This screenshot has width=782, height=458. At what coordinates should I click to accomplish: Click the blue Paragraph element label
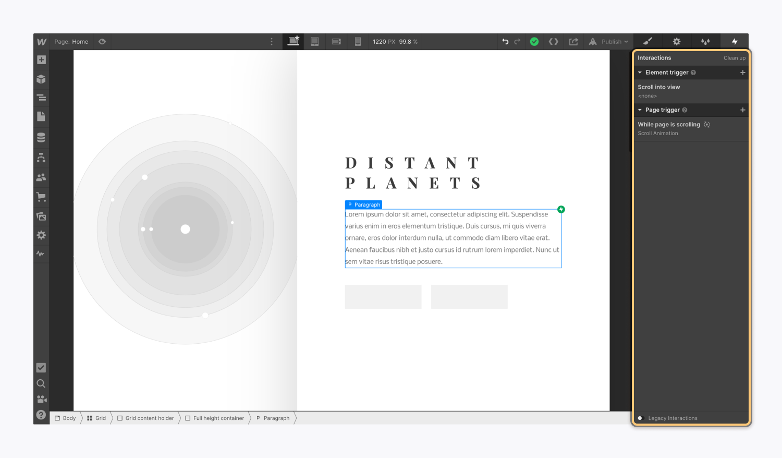tap(364, 204)
